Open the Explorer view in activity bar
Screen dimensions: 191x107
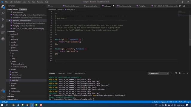(3, 7)
